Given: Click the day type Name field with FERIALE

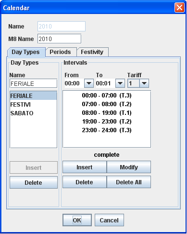Looking at the screenshot, I should tap(33, 83).
